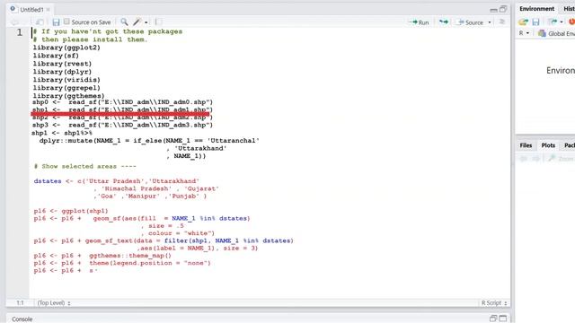
Task: Open find and replace magnifier in editor toolbar
Action: [x=124, y=22]
